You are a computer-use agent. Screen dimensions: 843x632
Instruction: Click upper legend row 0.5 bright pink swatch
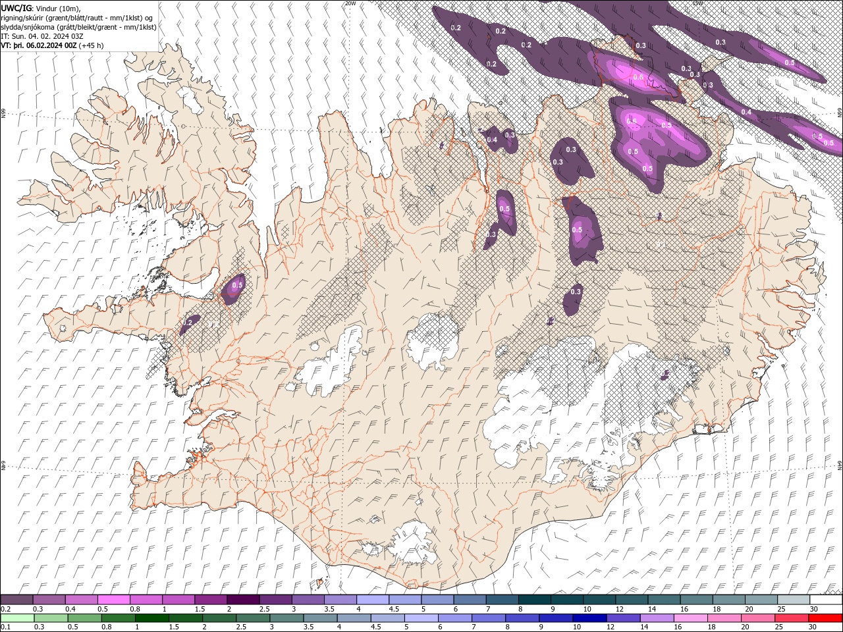tap(114, 600)
